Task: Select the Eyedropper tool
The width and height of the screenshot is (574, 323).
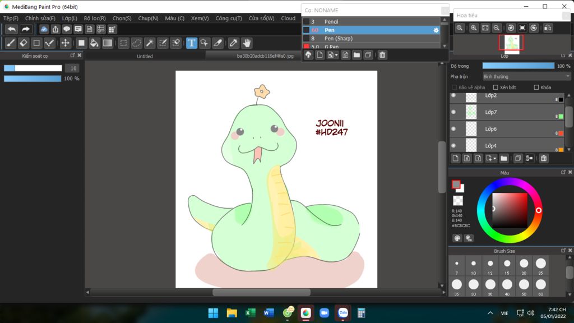Action: click(234, 43)
